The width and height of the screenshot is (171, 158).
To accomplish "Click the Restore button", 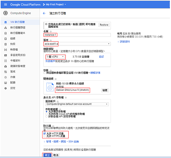I will [104, 25].
